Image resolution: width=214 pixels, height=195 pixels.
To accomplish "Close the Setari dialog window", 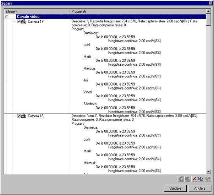I will point(210,3).
